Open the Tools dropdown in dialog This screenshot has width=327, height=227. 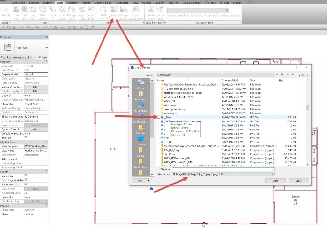[x=141, y=181]
